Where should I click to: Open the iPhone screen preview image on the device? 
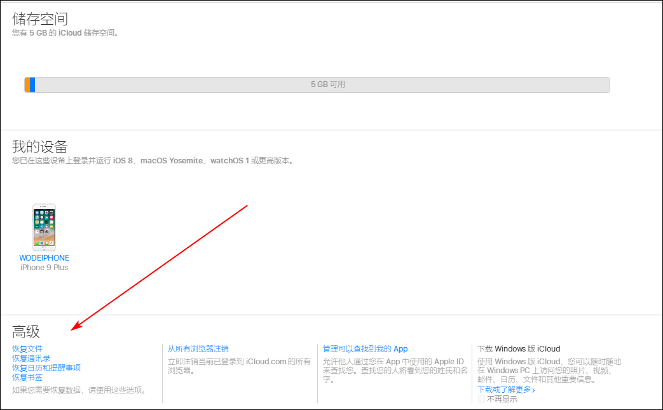coord(44,226)
